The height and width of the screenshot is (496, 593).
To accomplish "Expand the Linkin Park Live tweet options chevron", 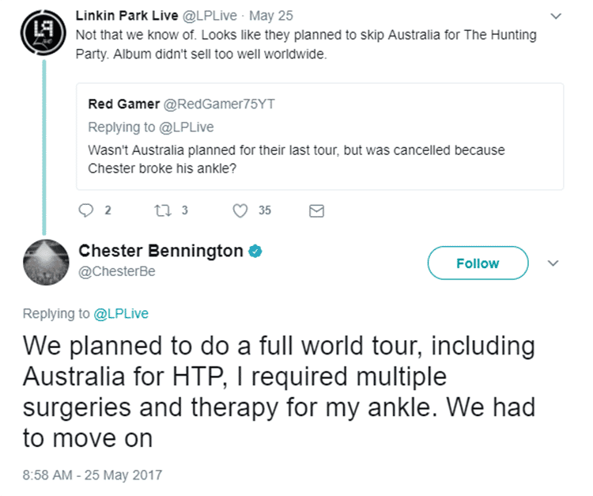I will coord(556,16).
